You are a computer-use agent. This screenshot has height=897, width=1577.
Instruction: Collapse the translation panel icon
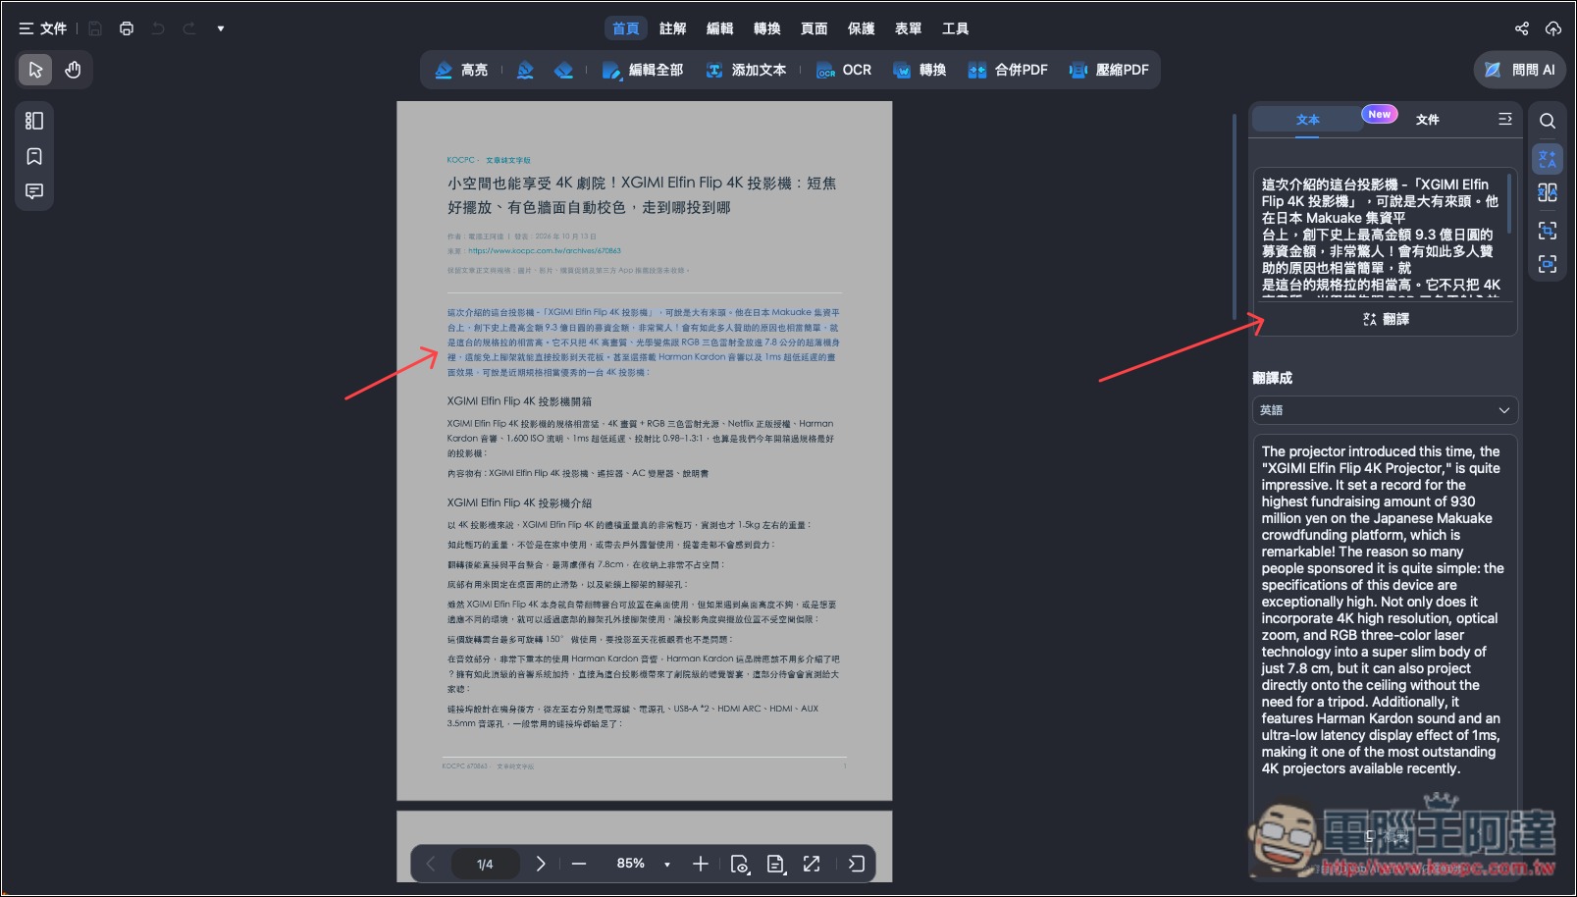pyautogui.click(x=1504, y=119)
